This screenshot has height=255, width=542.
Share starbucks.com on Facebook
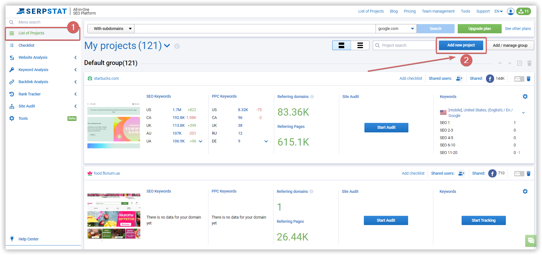[490, 79]
